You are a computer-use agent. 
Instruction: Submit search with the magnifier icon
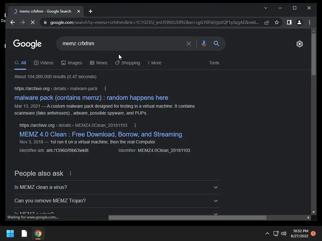tap(216, 43)
